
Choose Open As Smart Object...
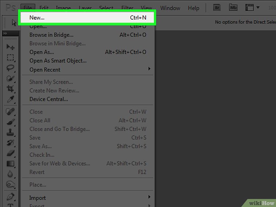58,61
